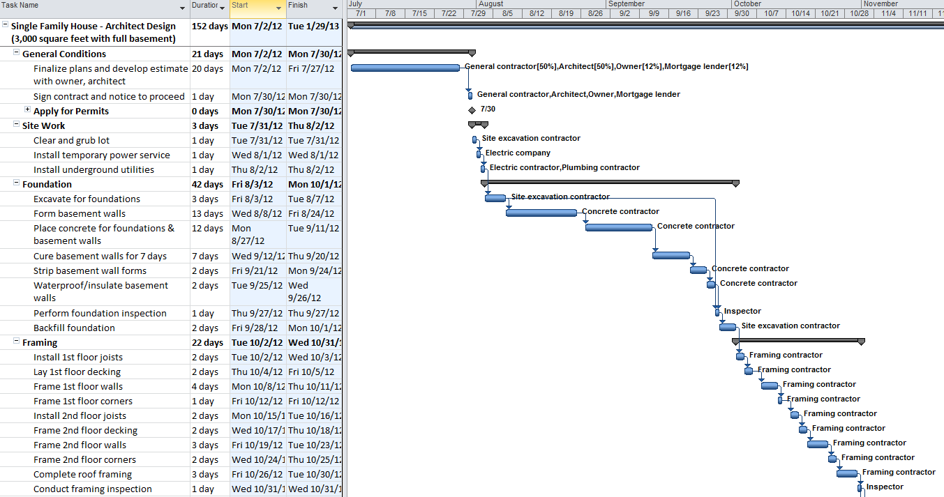Open the Task Name column dropdown arrow
Viewport: 944px width, 497px height.
point(183,8)
